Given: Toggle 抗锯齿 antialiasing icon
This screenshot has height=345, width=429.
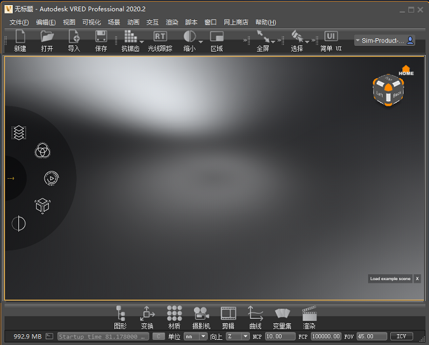Looking at the screenshot, I should click(x=130, y=41).
